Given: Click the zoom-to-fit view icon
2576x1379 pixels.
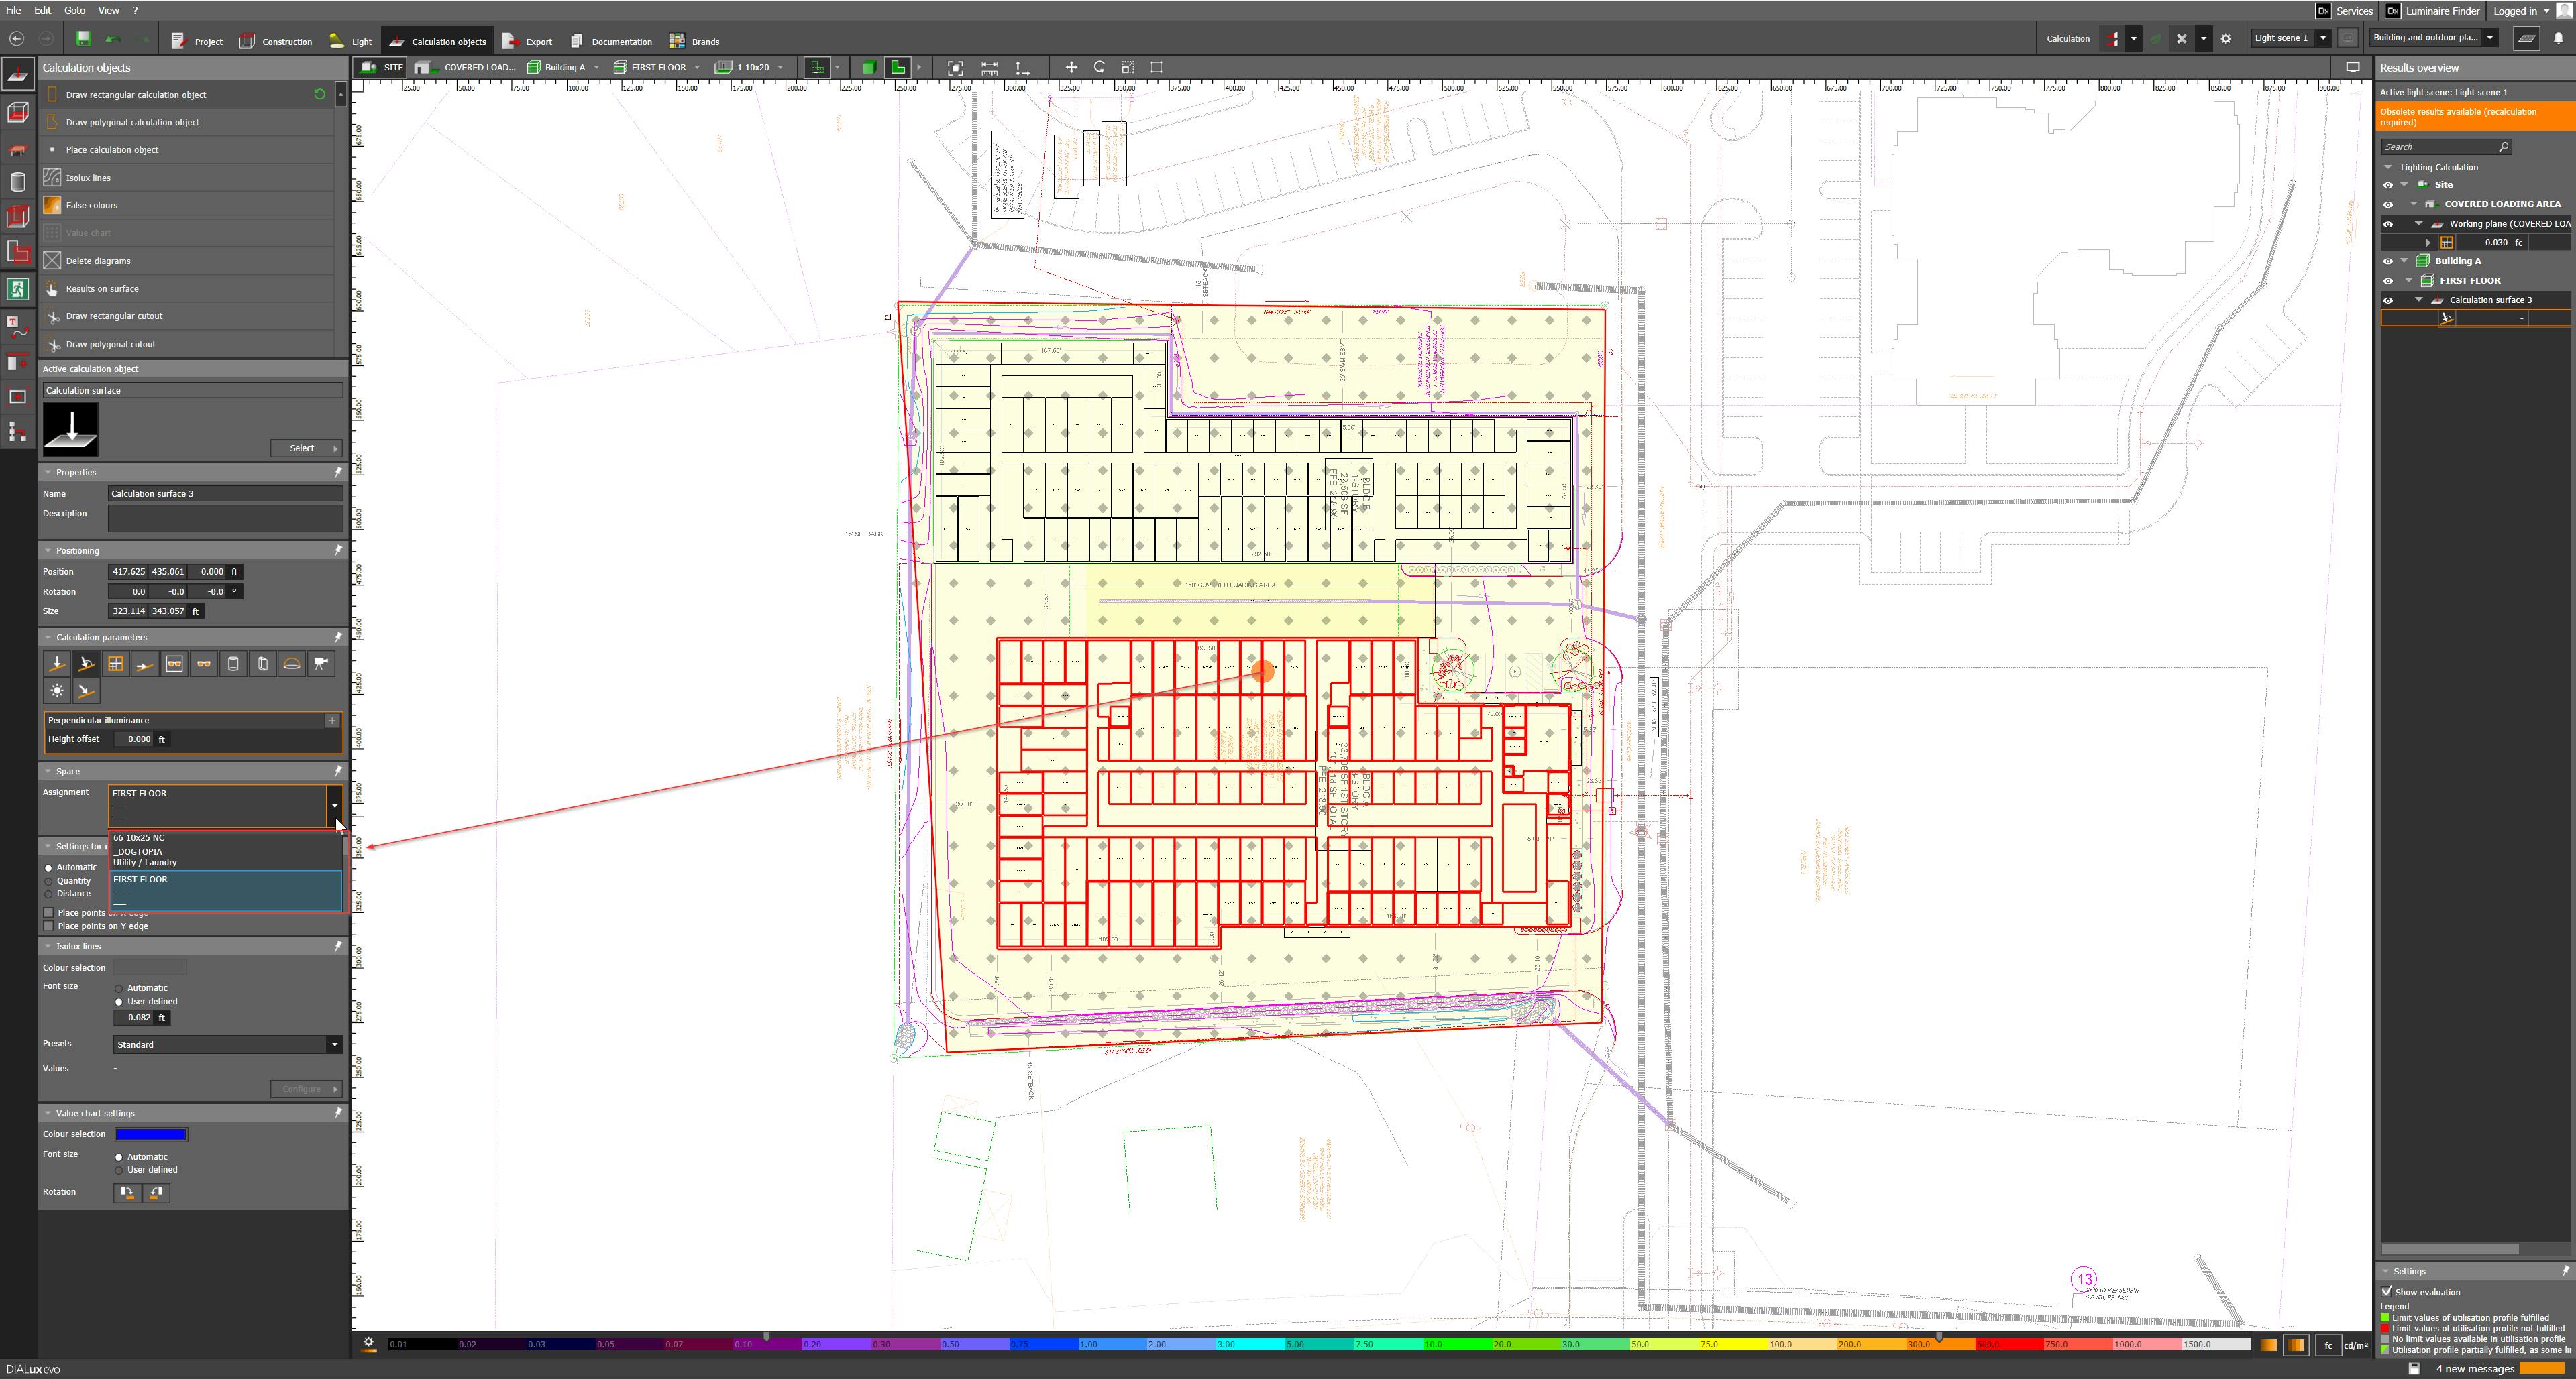Looking at the screenshot, I should tap(955, 67).
